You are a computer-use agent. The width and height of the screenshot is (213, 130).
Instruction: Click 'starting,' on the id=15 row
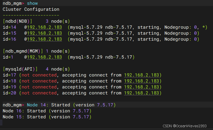coord(149,33)
